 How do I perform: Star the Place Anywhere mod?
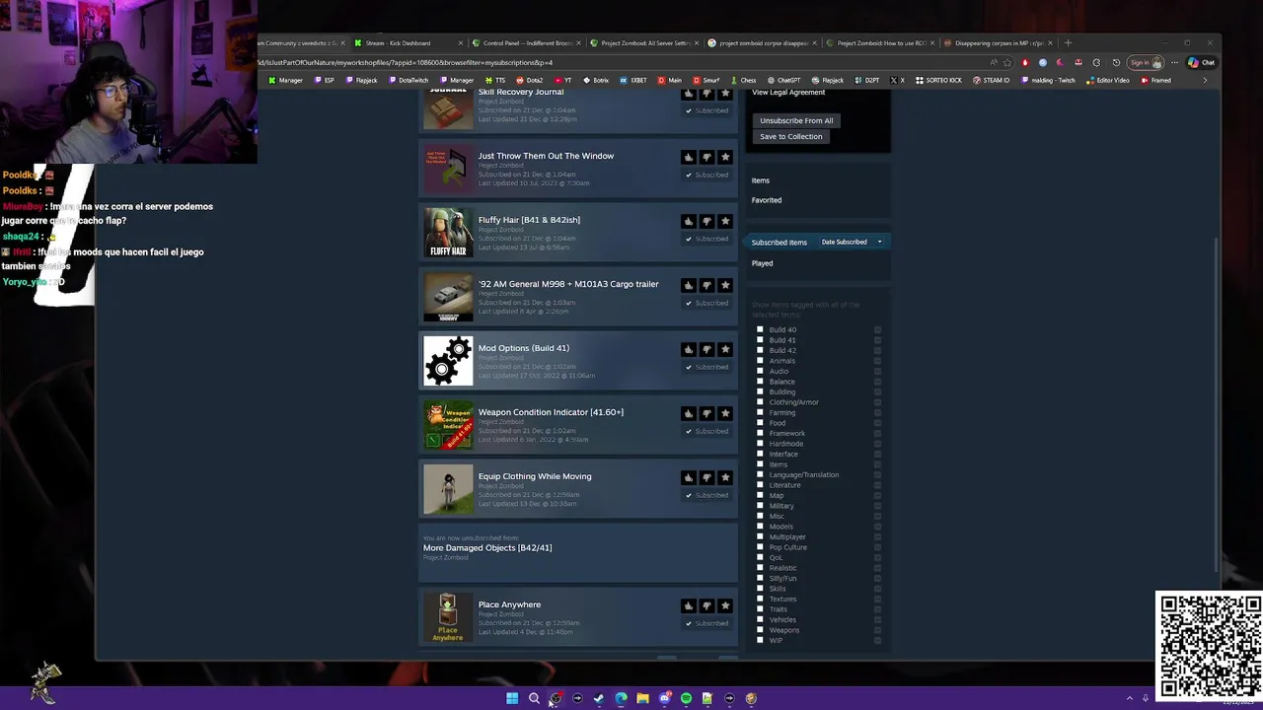click(725, 605)
